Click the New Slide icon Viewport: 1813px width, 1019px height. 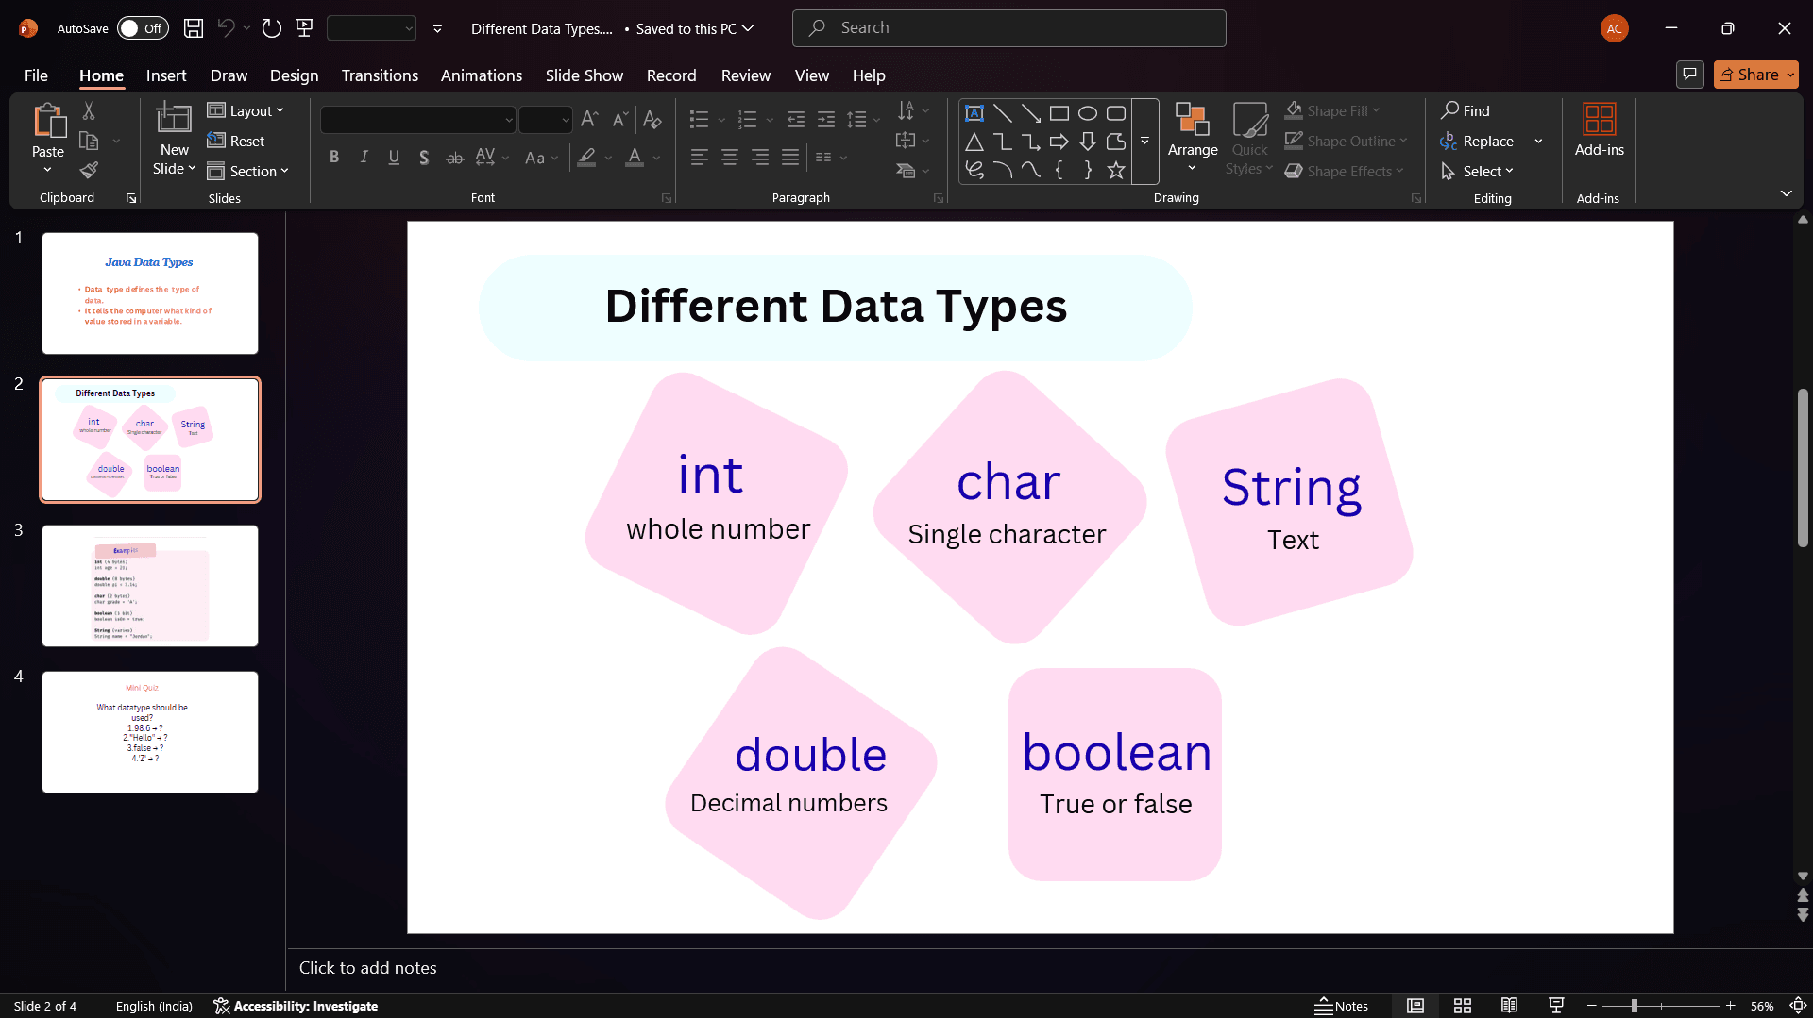174,120
